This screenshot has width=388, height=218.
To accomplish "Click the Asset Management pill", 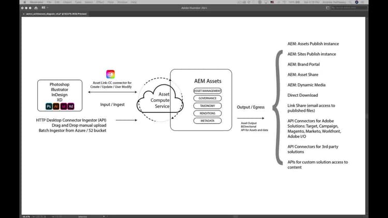I will 207,91.
